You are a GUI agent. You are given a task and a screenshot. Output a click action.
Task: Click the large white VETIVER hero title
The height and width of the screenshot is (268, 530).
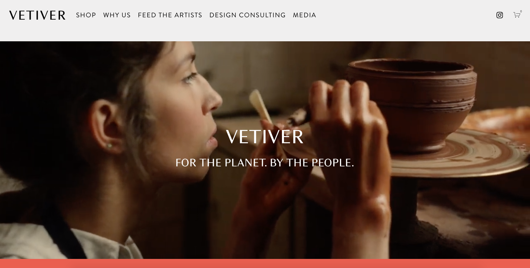265,137
